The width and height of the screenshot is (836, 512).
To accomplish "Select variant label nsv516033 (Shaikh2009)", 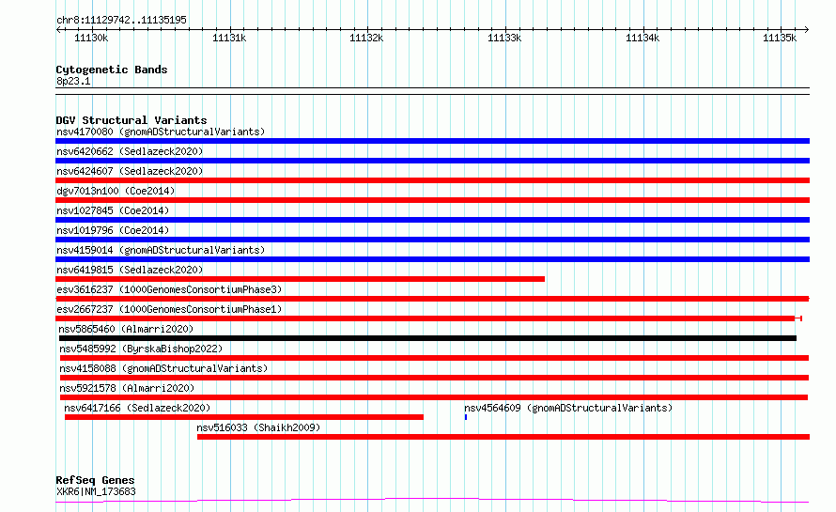I will click(x=258, y=427).
